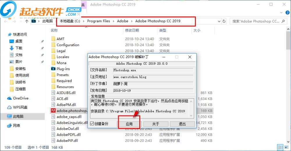This screenshot has width=291, height=151.
Task: Click the 应用 button in patch dialog
Action: click(129, 124)
